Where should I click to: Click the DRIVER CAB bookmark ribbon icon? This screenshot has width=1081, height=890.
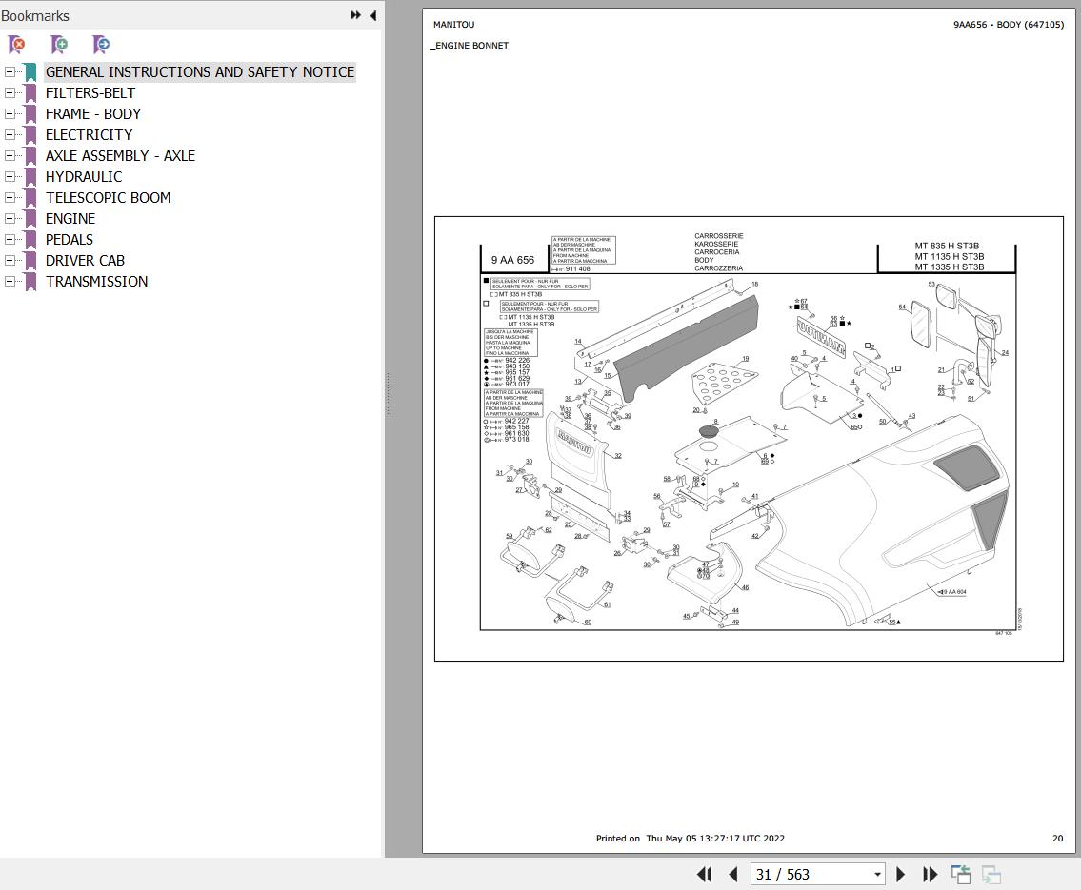tap(30, 261)
